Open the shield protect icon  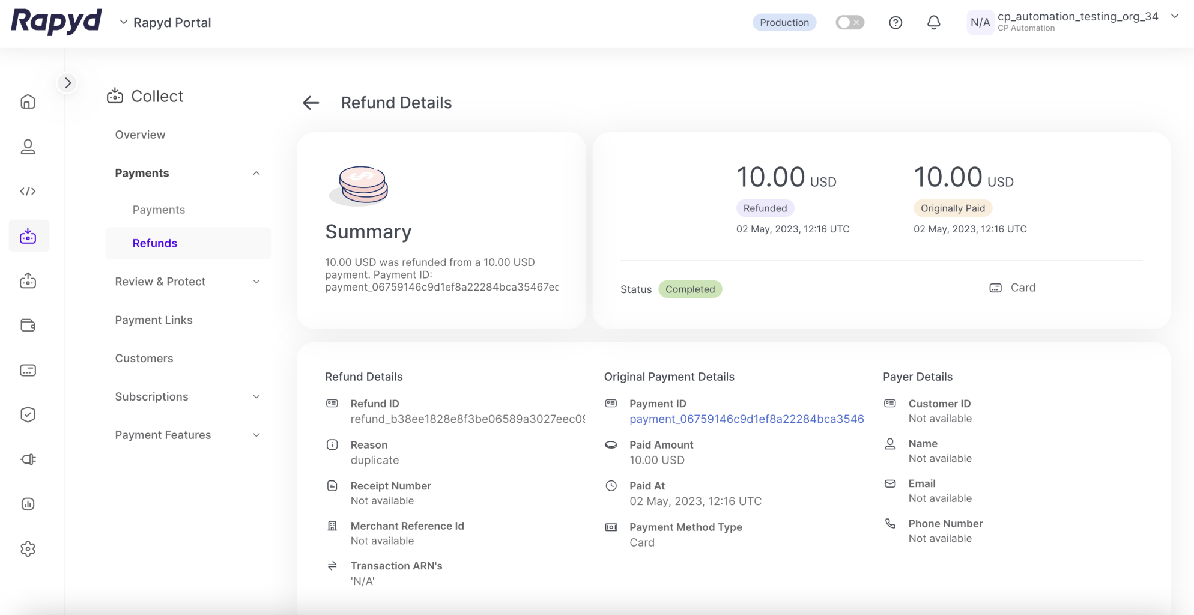pos(28,414)
